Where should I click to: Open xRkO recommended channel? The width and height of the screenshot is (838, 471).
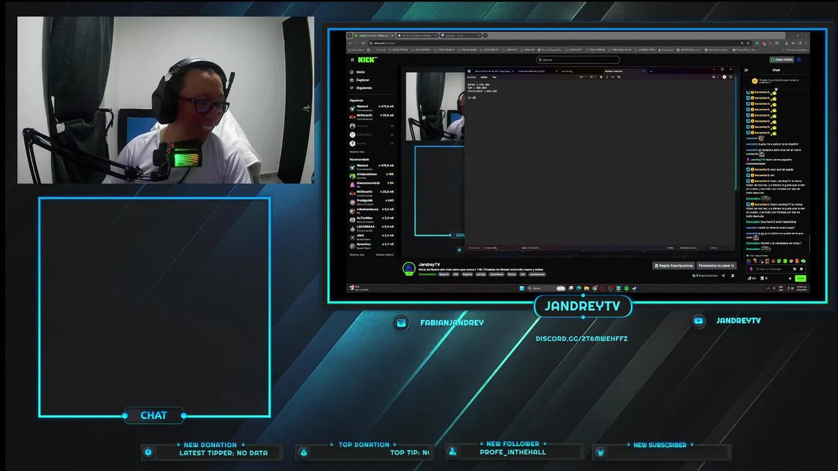(x=371, y=235)
